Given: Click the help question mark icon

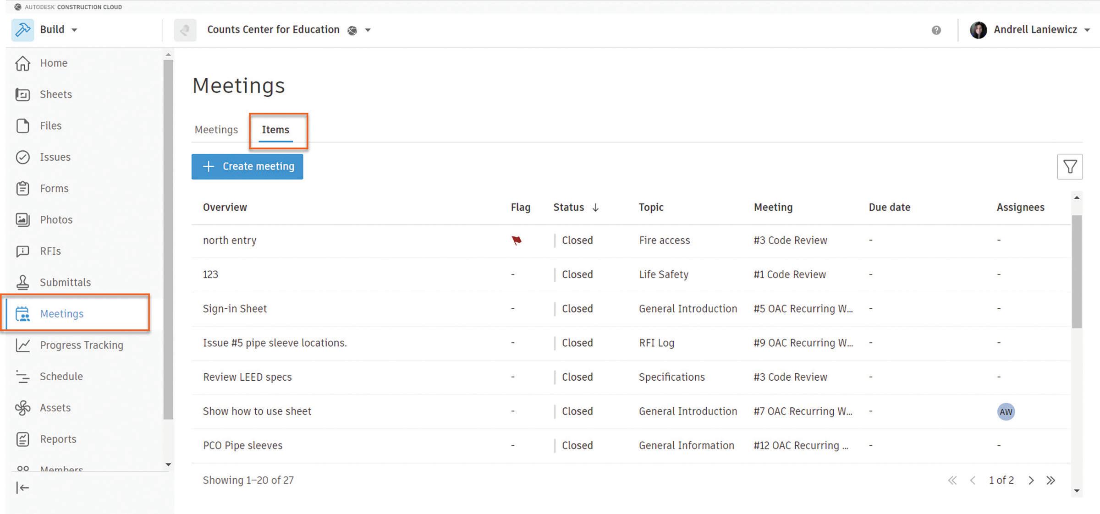Looking at the screenshot, I should [936, 30].
